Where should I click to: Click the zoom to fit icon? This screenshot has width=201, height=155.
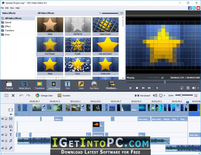click(196, 95)
